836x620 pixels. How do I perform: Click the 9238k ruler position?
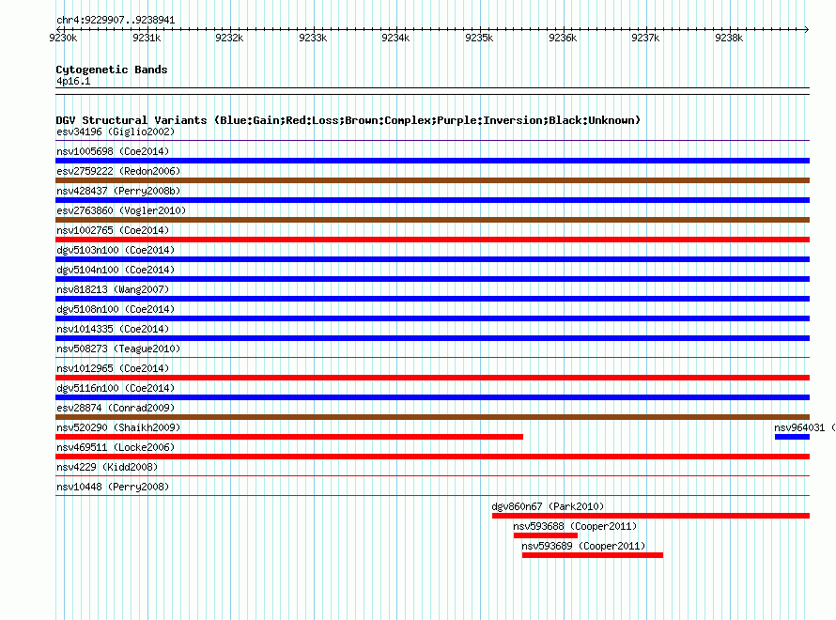coord(729,38)
